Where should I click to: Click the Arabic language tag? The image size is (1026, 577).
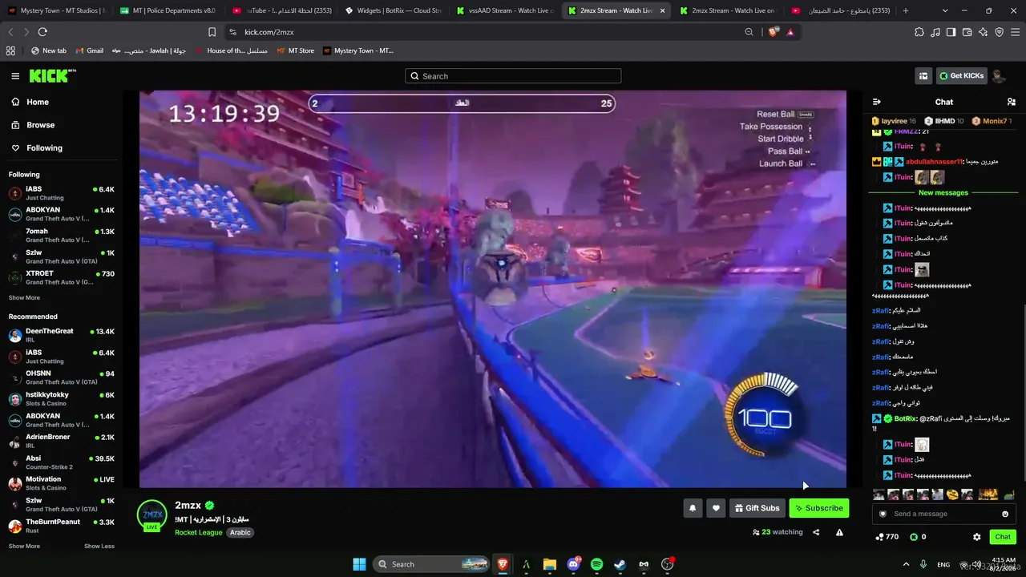coord(240,532)
